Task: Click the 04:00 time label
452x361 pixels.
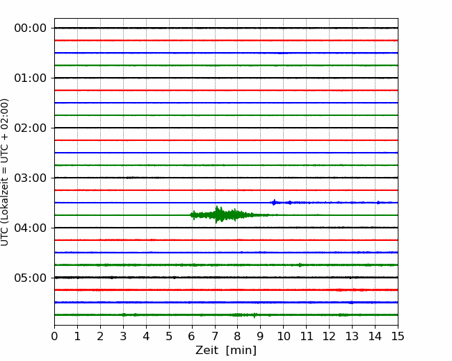Action: 31,228
